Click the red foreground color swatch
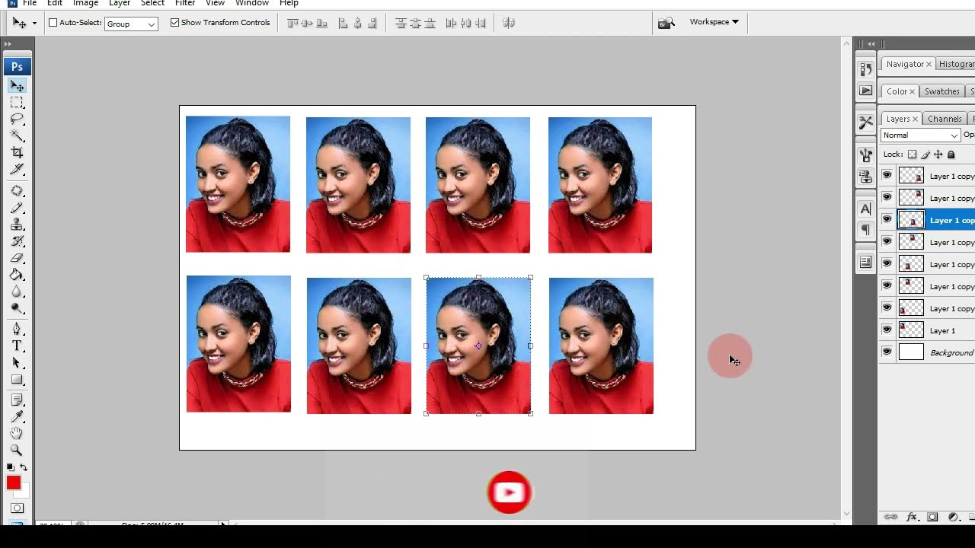The image size is (975, 548). (13, 483)
